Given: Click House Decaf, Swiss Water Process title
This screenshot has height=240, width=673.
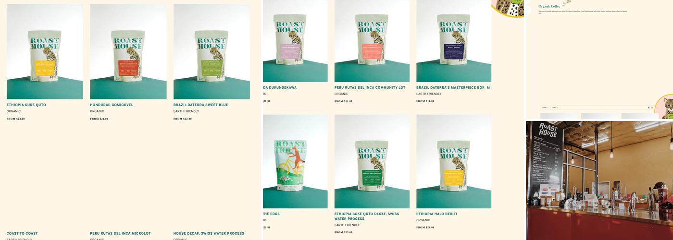Looking at the screenshot, I should pos(209,234).
